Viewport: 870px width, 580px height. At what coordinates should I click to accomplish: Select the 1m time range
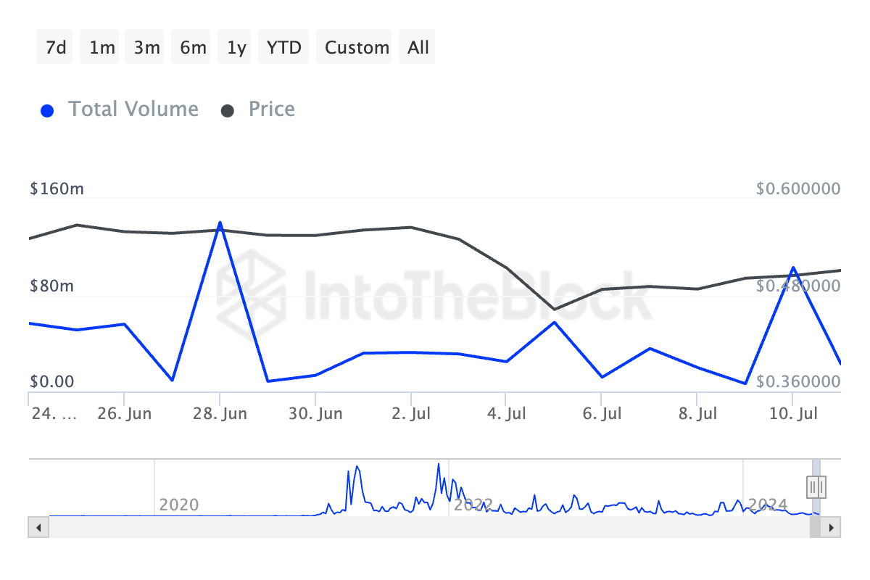[102, 47]
